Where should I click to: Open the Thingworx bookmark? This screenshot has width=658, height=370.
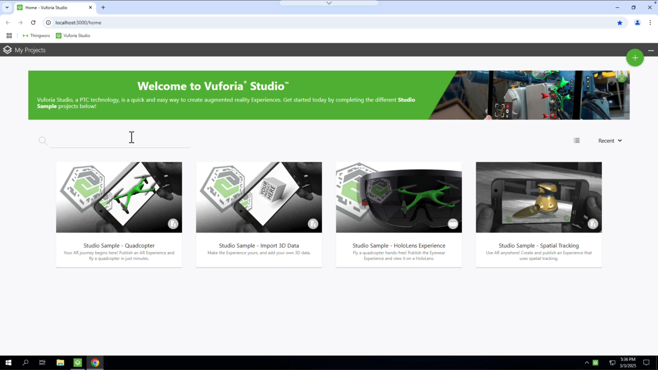point(36,36)
